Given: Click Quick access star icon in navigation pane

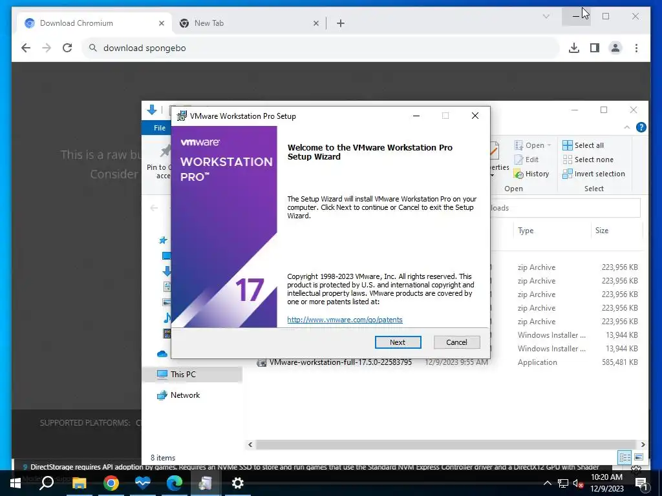Looking at the screenshot, I should [163, 240].
